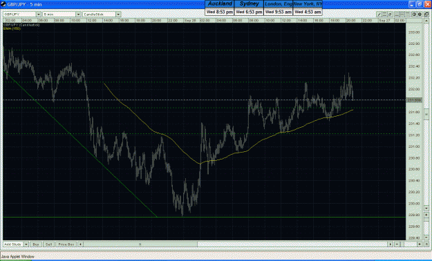Click the Wed 6:53 pm Sydney time
432x261 pixels.
coord(249,12)
